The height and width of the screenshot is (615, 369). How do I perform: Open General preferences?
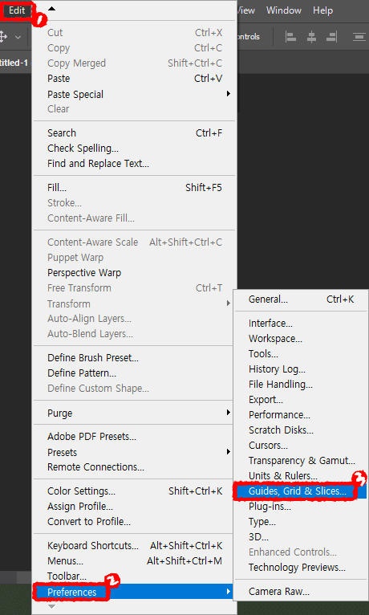pyautogui.click(x=301, y=299)
